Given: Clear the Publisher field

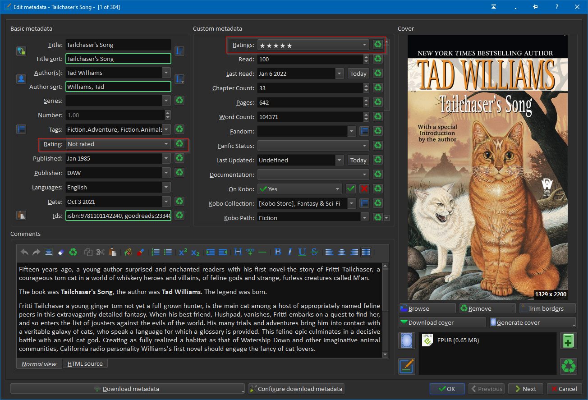Looking at the screenshot, I should tap(179, 173).
